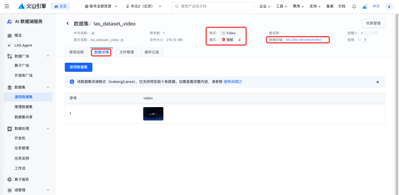Image resolution: width=399 pixels, height=195 pixels.
Task: Click the video column header
Action: 148,98
